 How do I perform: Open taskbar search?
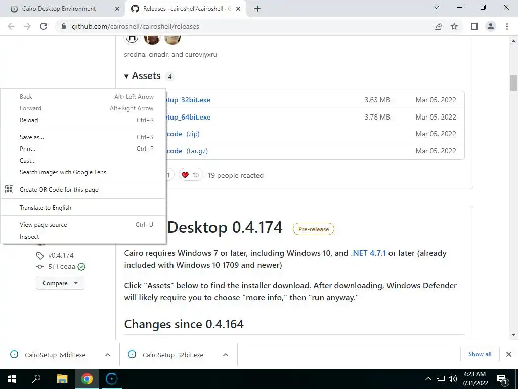[36, 379]
